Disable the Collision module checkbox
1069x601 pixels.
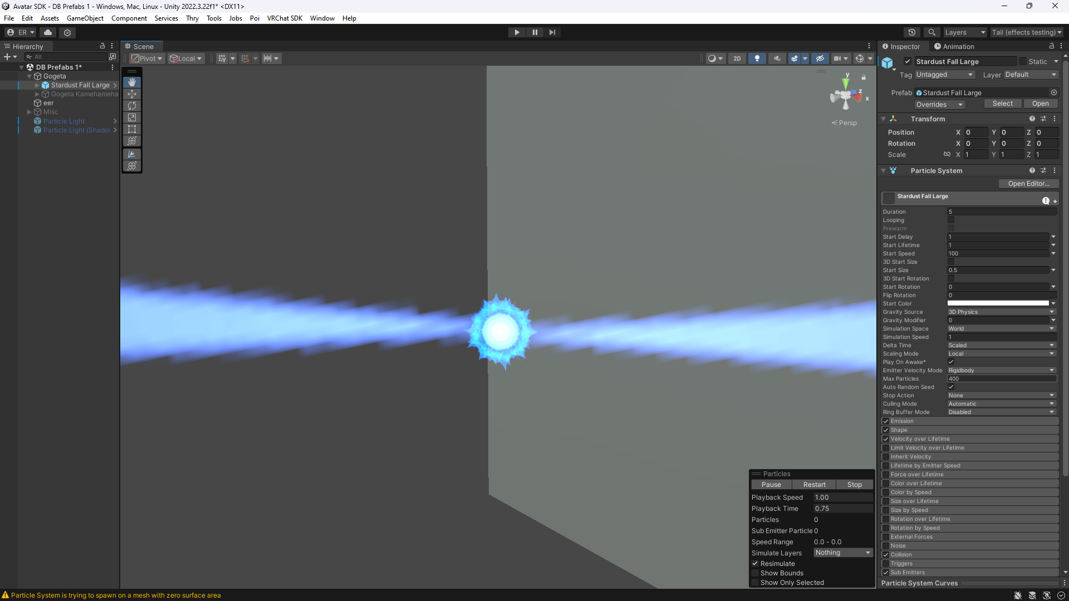(886, 555)
